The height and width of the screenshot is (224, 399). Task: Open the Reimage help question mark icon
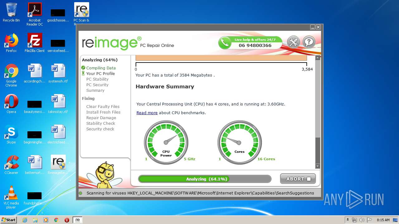click(309, 42)
